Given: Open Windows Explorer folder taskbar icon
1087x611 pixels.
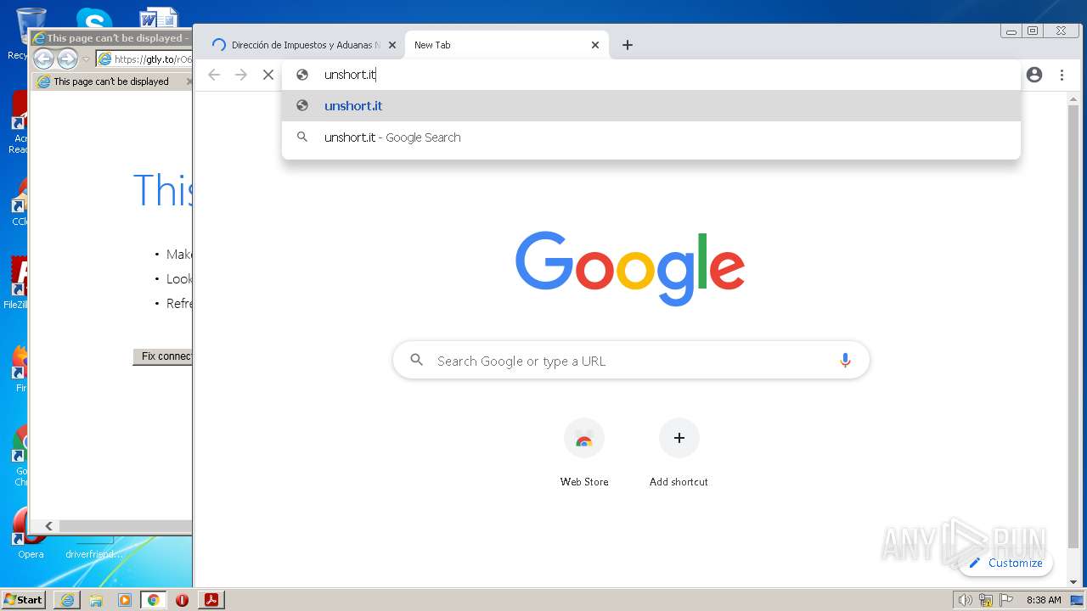Looking at the screenshot, I should click(x=96, y=600).
